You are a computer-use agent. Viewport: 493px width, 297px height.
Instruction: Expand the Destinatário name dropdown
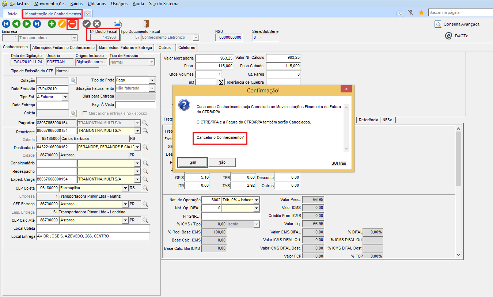point(137,147)
